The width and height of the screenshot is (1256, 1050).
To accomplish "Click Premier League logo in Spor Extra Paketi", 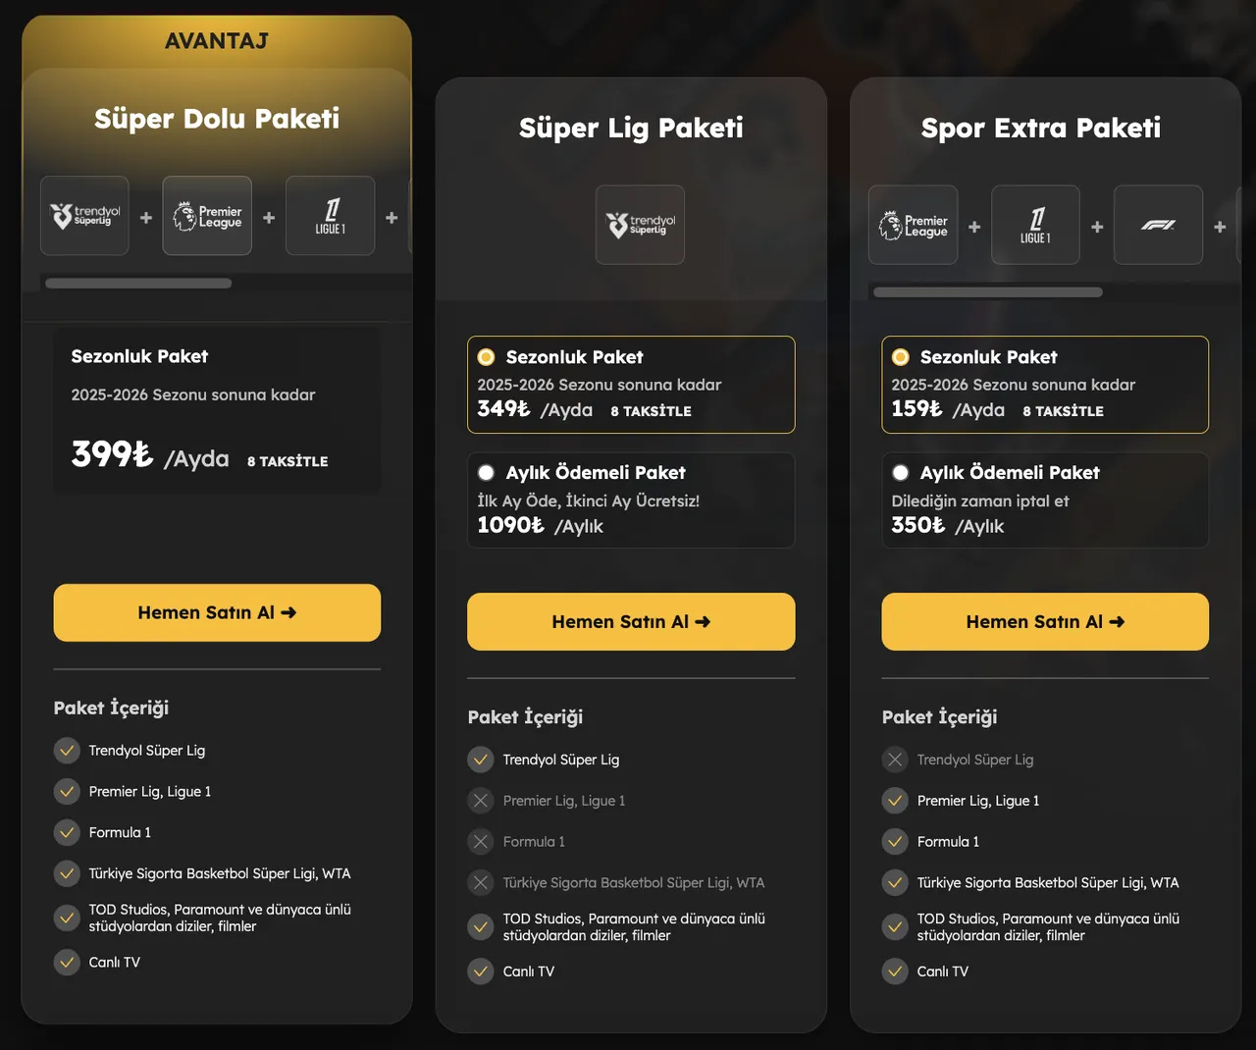I will [x=913, y=225].
